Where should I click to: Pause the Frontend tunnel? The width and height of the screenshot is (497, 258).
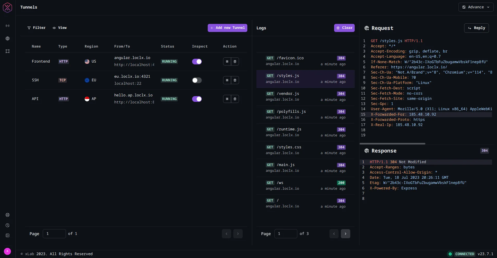point(227,62)
